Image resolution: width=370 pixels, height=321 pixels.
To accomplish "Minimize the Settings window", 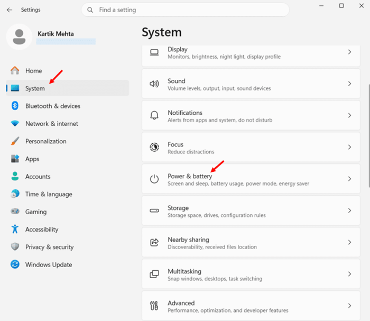I will (x=321, y=6).
